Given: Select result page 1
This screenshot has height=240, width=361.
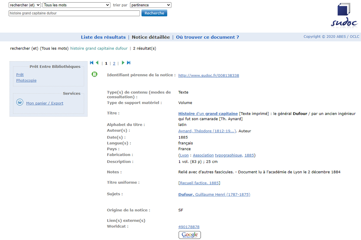Looking at the screenshot, I should [x=106, y=63].
